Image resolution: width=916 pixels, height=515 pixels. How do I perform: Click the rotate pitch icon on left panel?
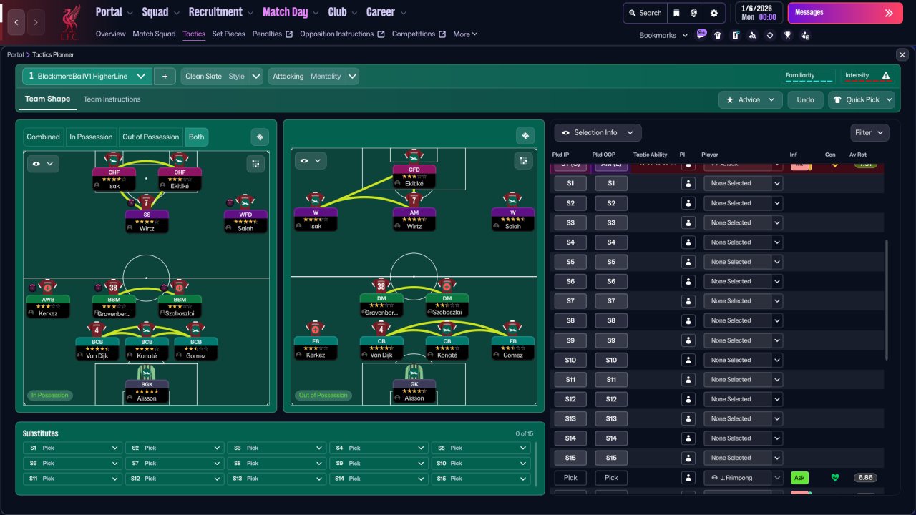260,137
